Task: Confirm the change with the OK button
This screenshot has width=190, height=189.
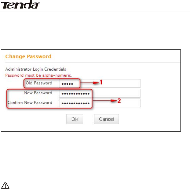Action: (75, 119)
